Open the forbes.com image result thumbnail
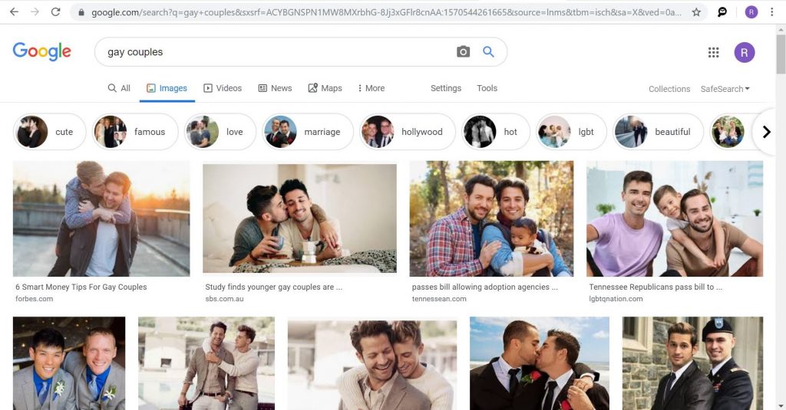The image size is (786, 410). coord(101,218)
